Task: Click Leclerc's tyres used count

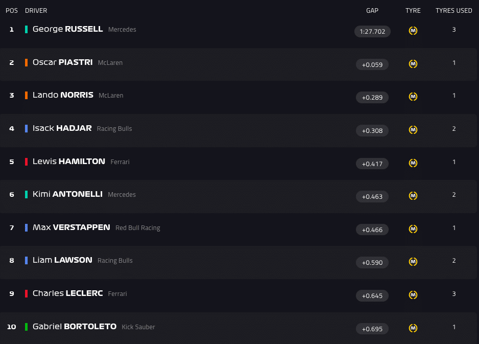Action: pos(453,294)
